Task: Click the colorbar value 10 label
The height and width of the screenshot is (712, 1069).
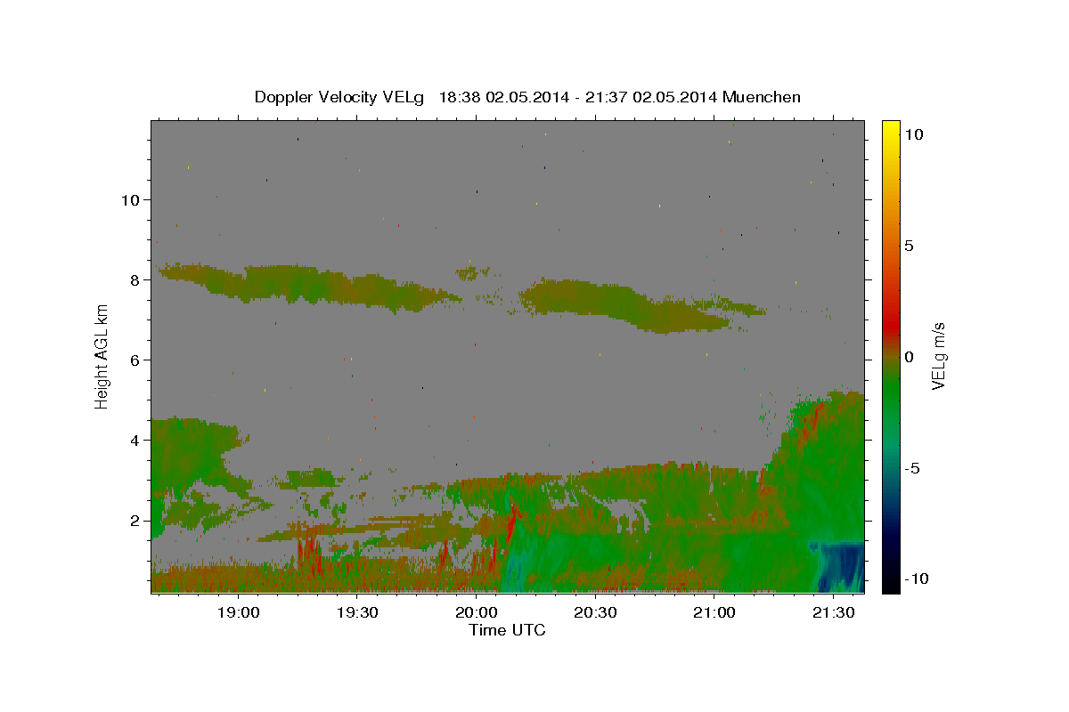Action: (913, 133)
